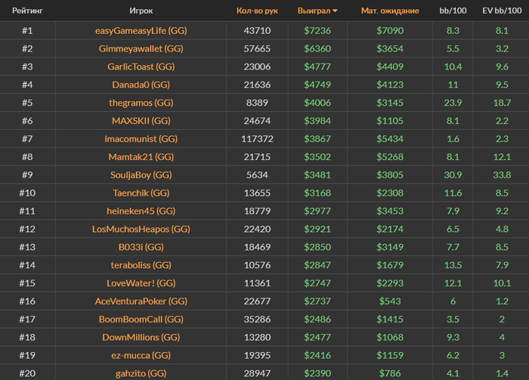The image size is (529, 380).
Task: Sort table by Игрок column header
Action: pyautogui.click(x=141, y=11)
